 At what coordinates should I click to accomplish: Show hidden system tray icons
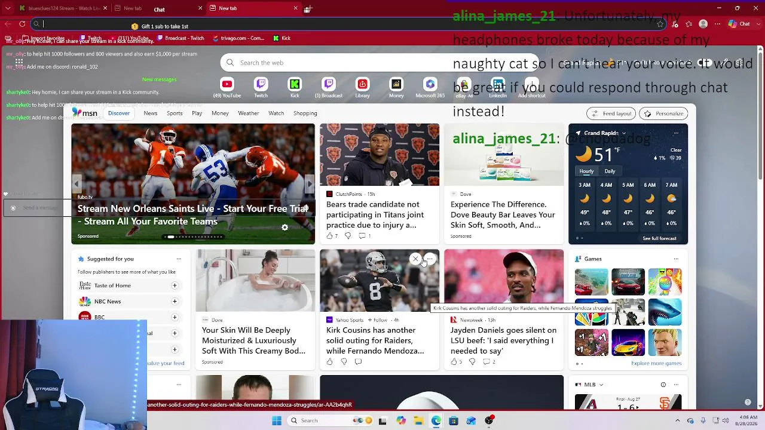[x=678, y=420]
